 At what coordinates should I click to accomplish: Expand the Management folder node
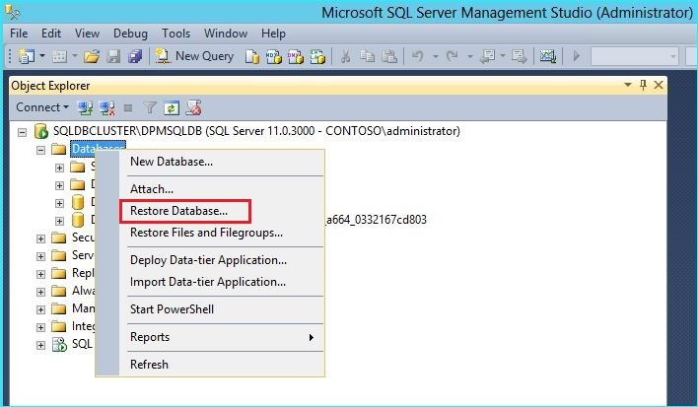pos(40,309)
